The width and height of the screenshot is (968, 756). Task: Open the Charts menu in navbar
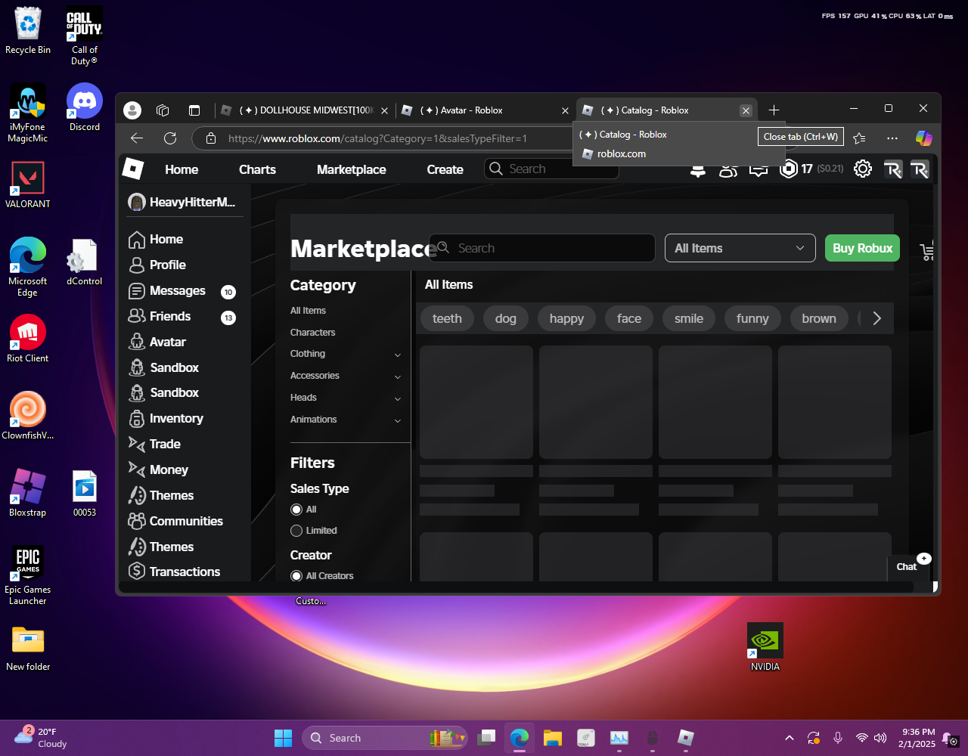[257, 169]
